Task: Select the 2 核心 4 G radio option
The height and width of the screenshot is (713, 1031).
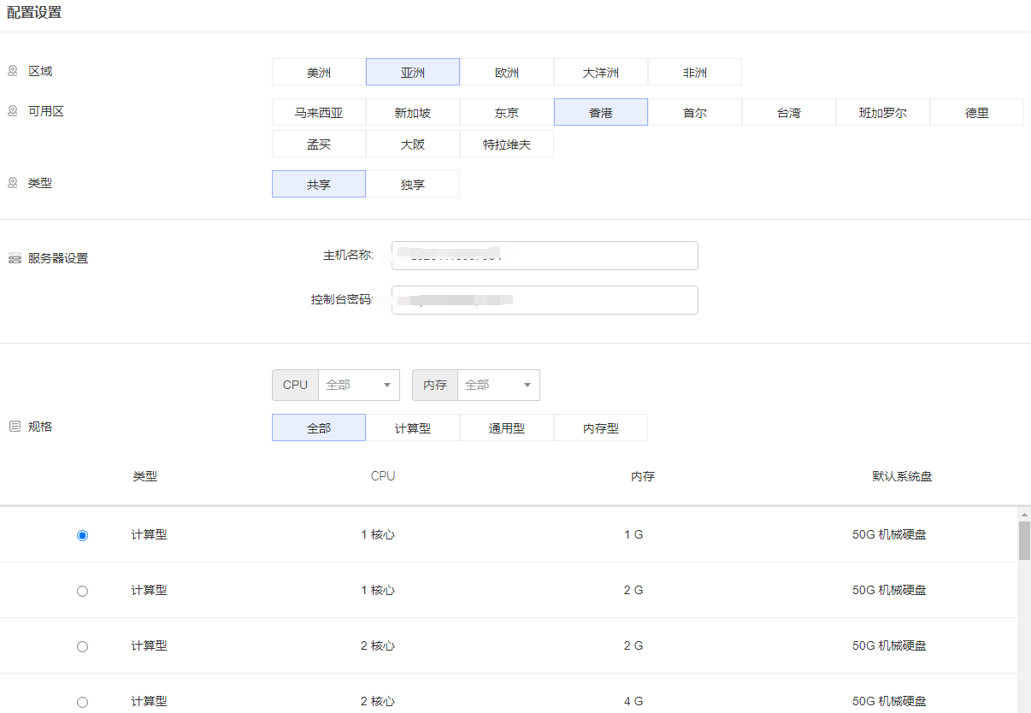Action: tap(82, 702)
